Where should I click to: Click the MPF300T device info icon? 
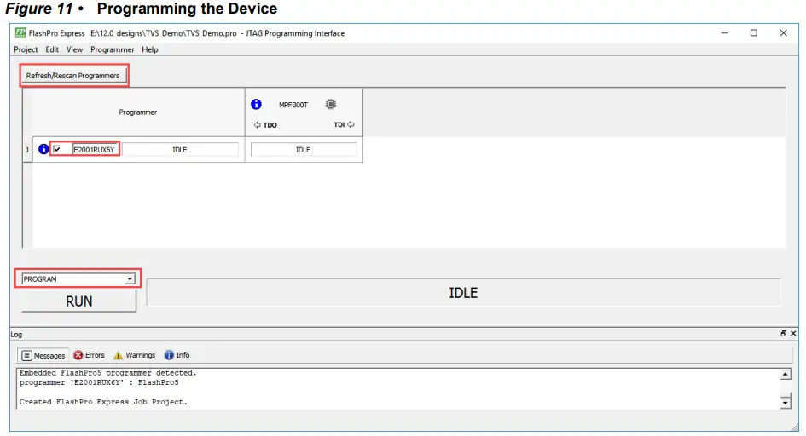pos(256,104)
